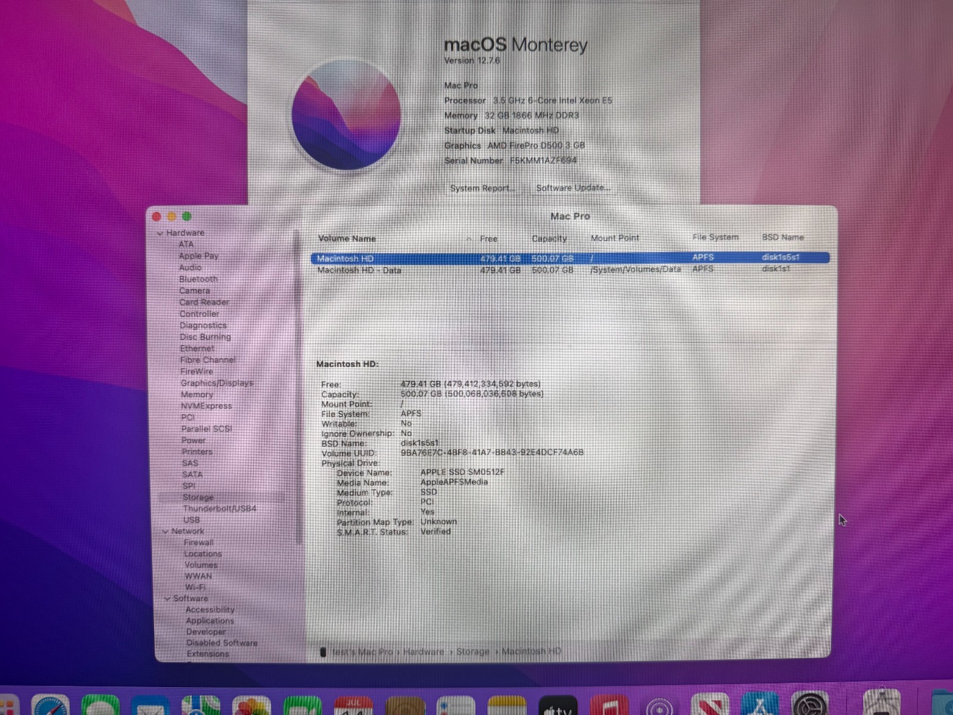Select Disabled Software in the sidebar
The width and height of the screenshot is (953, 715).
222,643
